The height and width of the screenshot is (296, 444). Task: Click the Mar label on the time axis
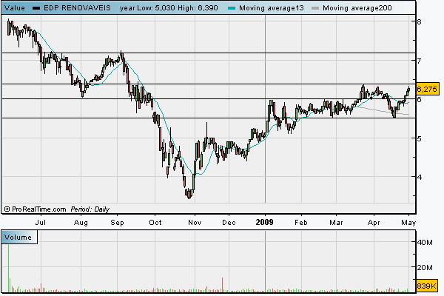336,223
